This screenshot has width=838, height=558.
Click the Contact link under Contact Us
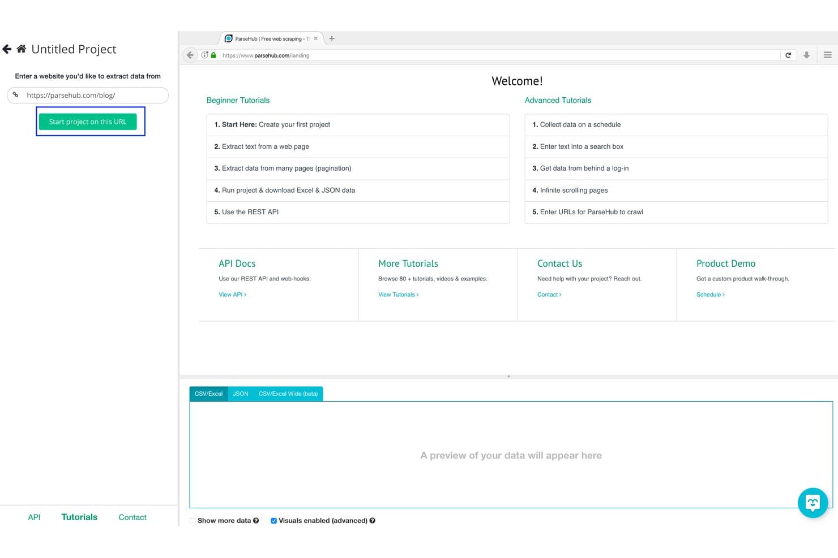[549, 295]
